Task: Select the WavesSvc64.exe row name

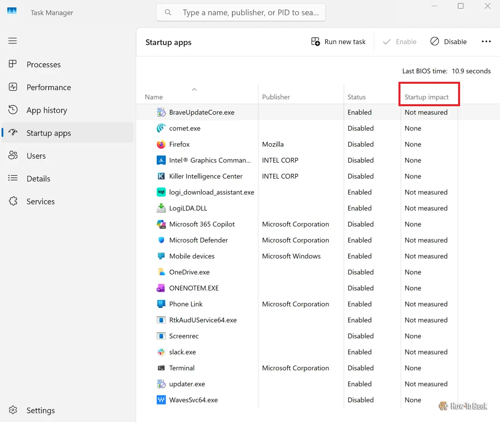Action: click(x=194, y=400)
